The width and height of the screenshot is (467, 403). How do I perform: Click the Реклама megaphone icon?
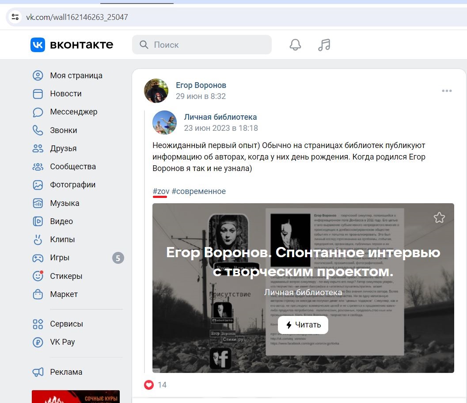pyautogui.click(x=38, y=372)
